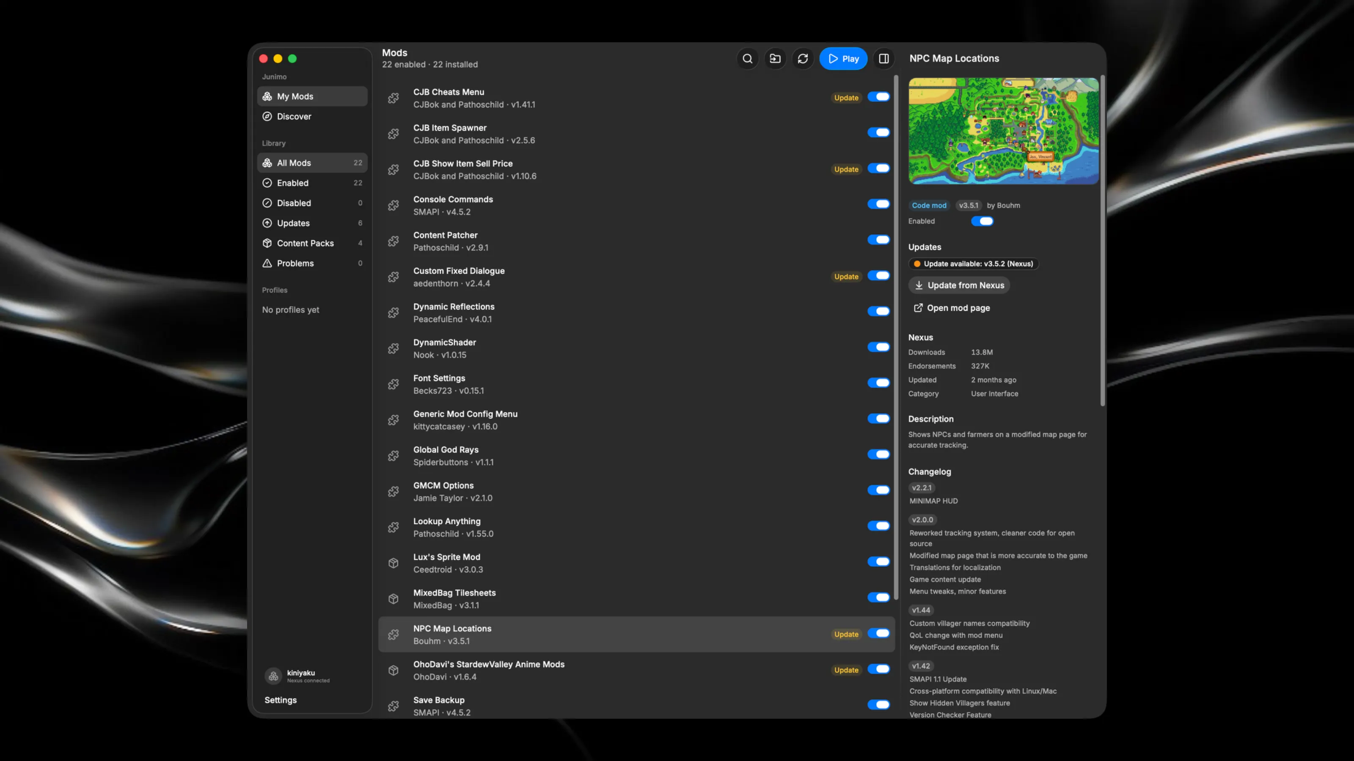Click the refresh mods icon
1354x761 pixels.
click(x=803, y=59)
